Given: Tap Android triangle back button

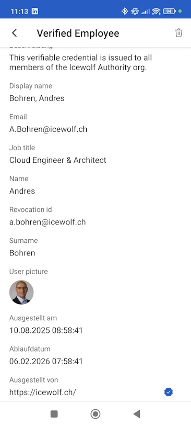Looking at the screenshot, I should tap(137, 414).
